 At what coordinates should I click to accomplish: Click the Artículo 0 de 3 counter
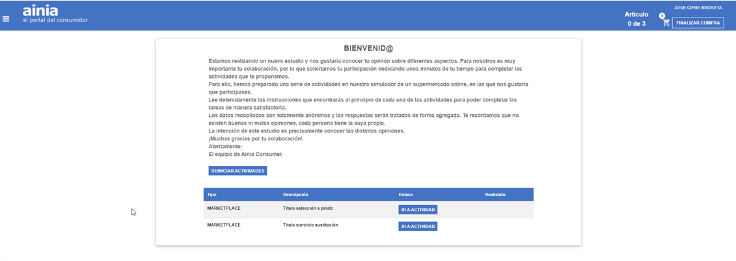click(x=636, y=19)
